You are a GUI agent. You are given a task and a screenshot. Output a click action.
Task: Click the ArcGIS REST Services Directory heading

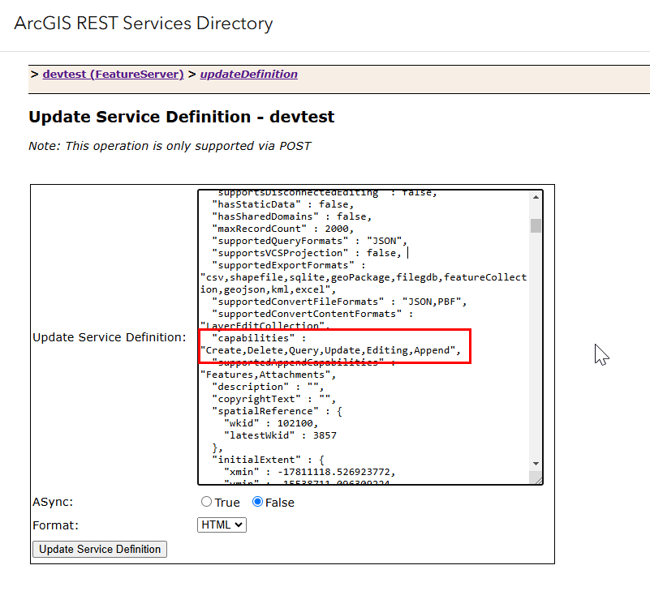(143, 24)
